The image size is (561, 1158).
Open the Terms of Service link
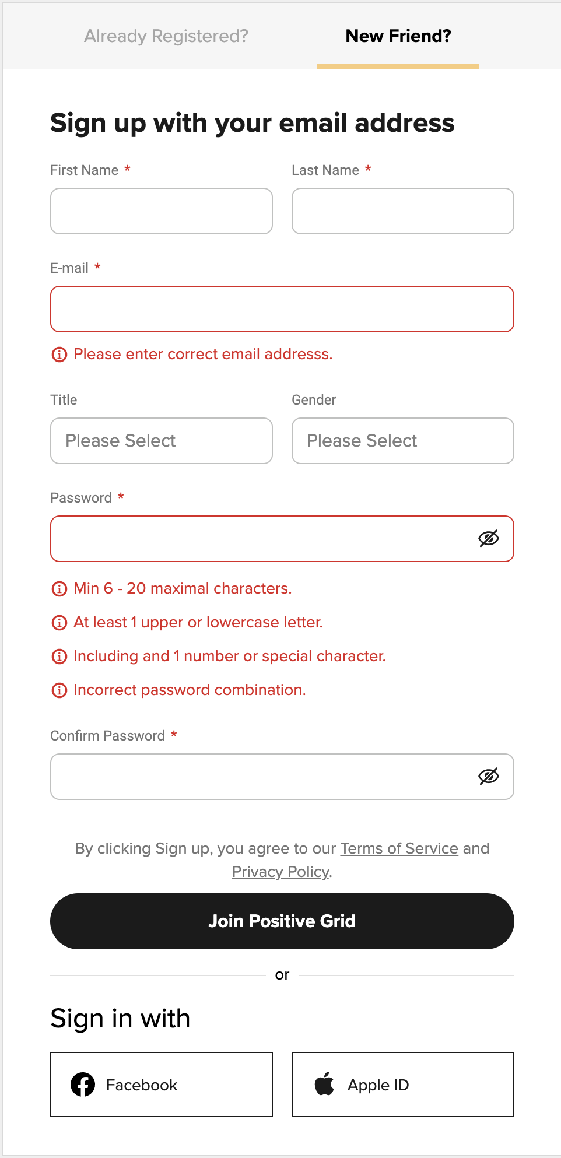[398, 848]
